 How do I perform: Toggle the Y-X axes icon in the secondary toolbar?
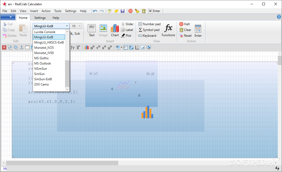(131, 47)
